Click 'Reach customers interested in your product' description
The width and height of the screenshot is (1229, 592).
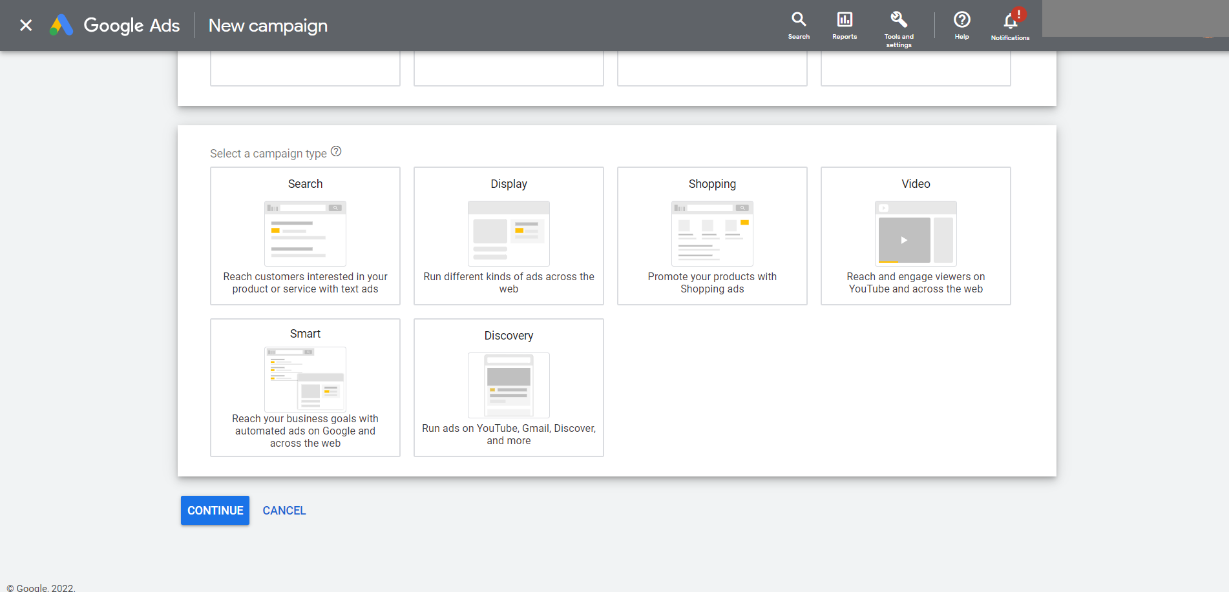305,283
